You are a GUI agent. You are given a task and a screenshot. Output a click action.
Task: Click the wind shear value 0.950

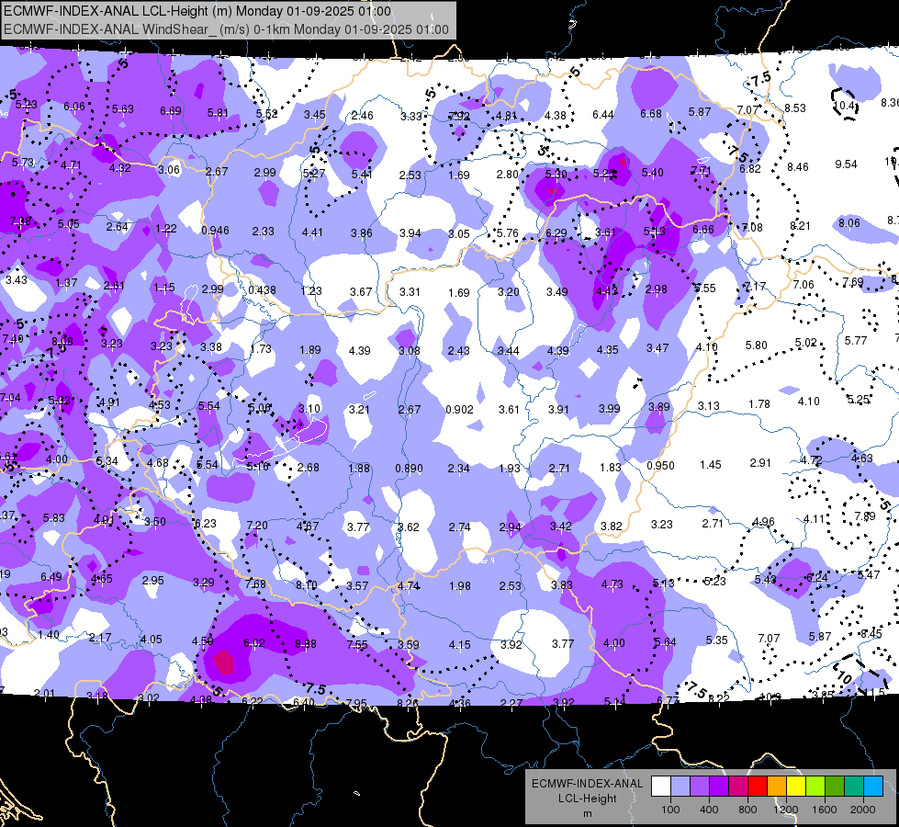660,466
